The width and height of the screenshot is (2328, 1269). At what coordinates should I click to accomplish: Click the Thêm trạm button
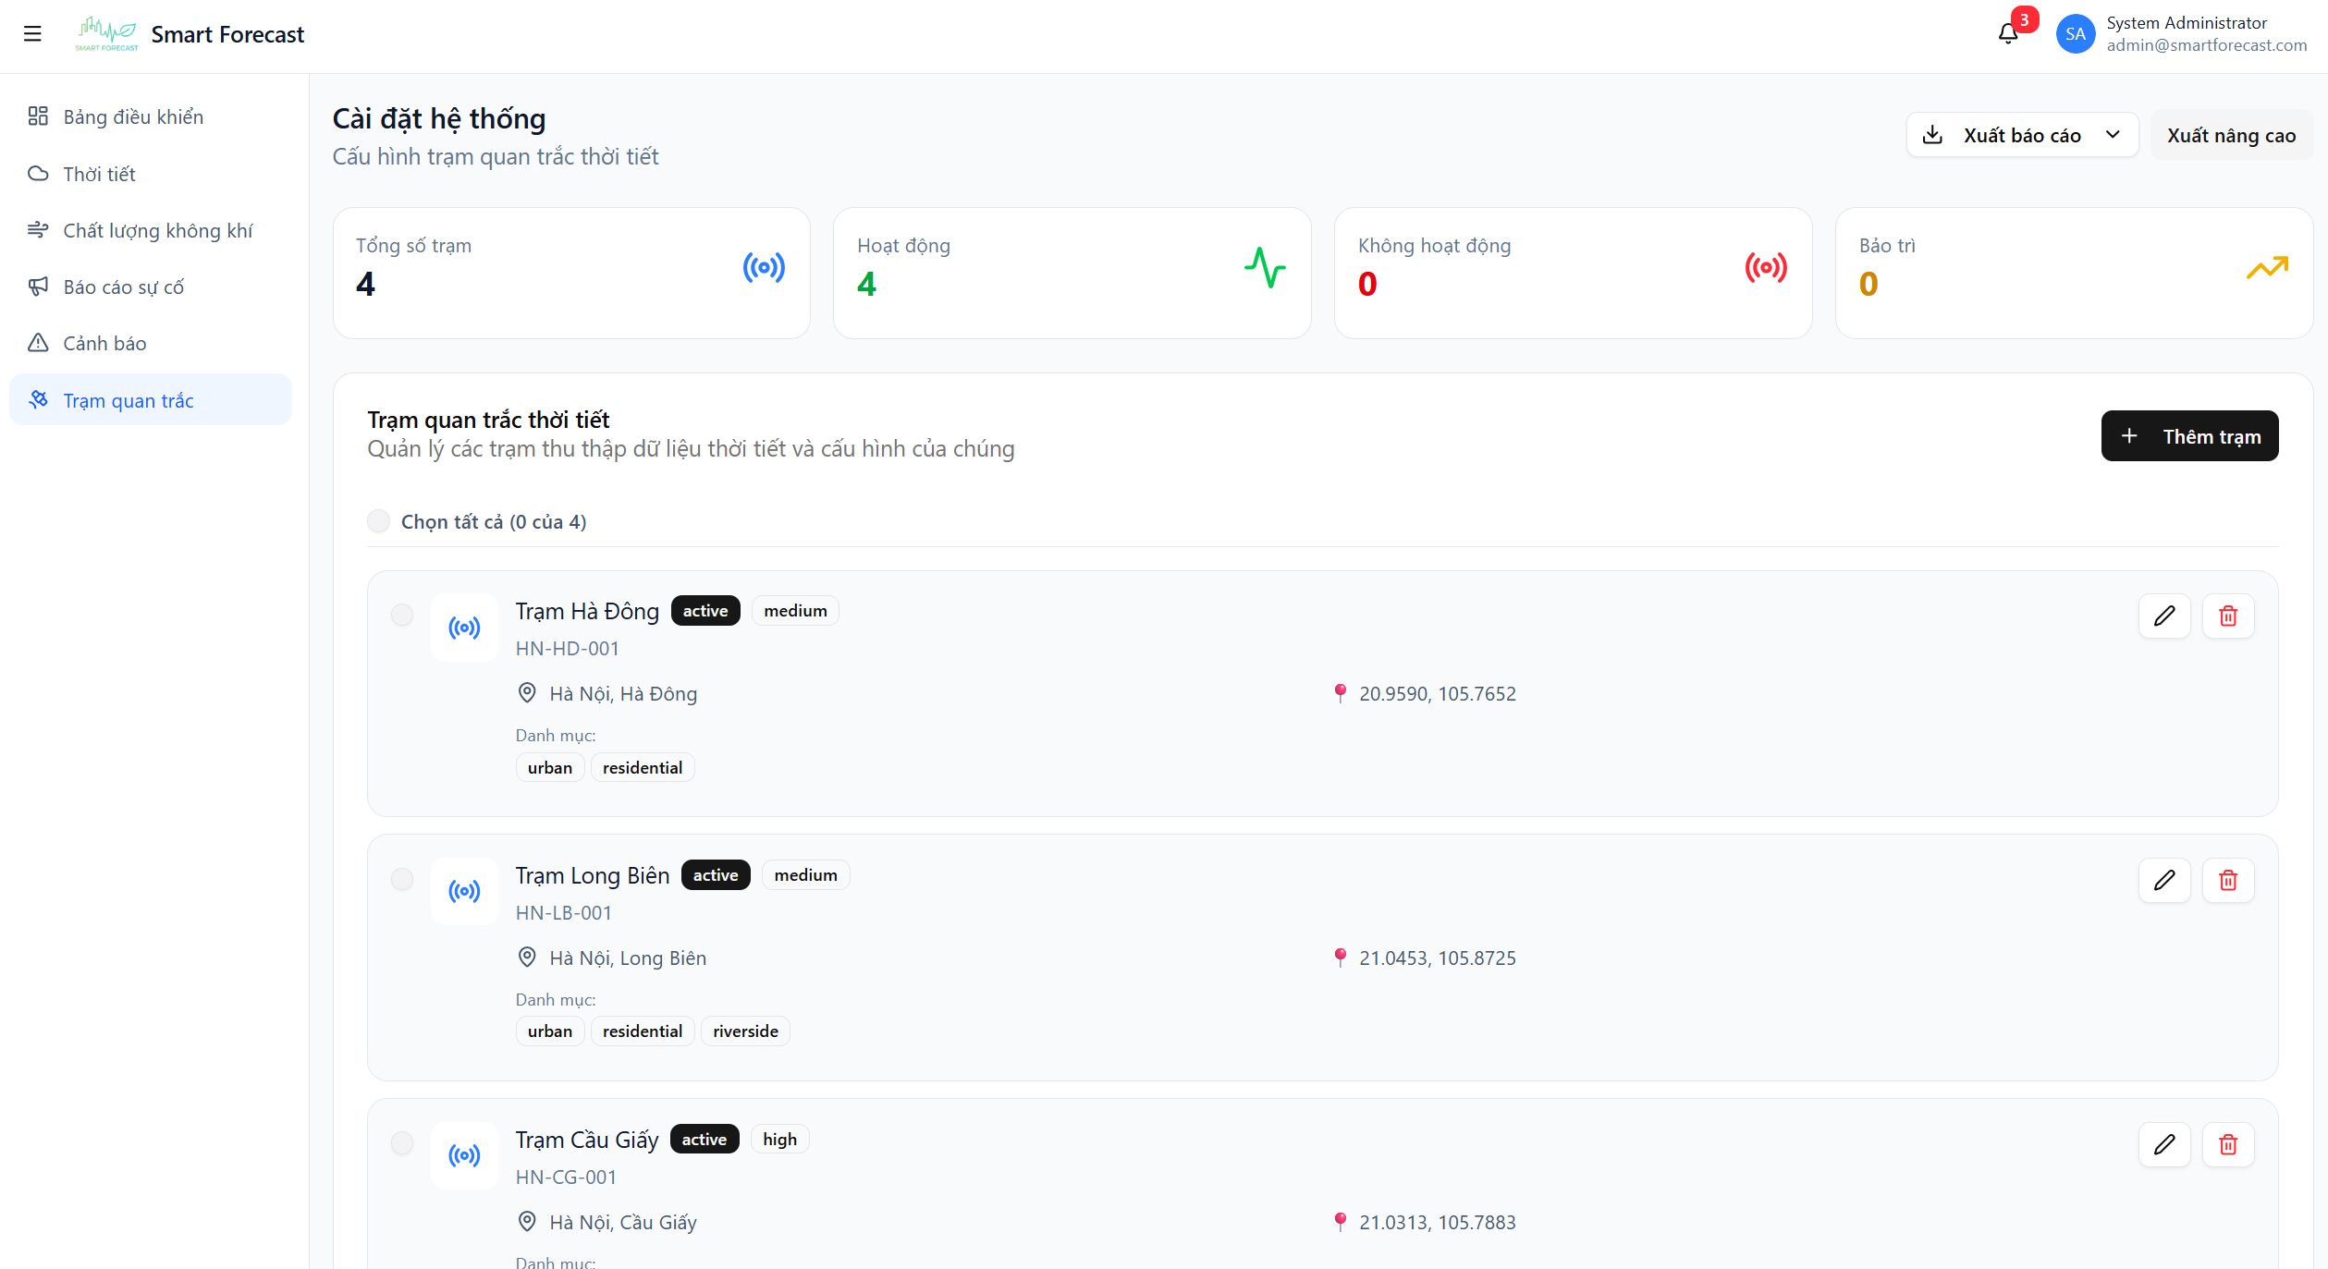(x=2188, y=435)
